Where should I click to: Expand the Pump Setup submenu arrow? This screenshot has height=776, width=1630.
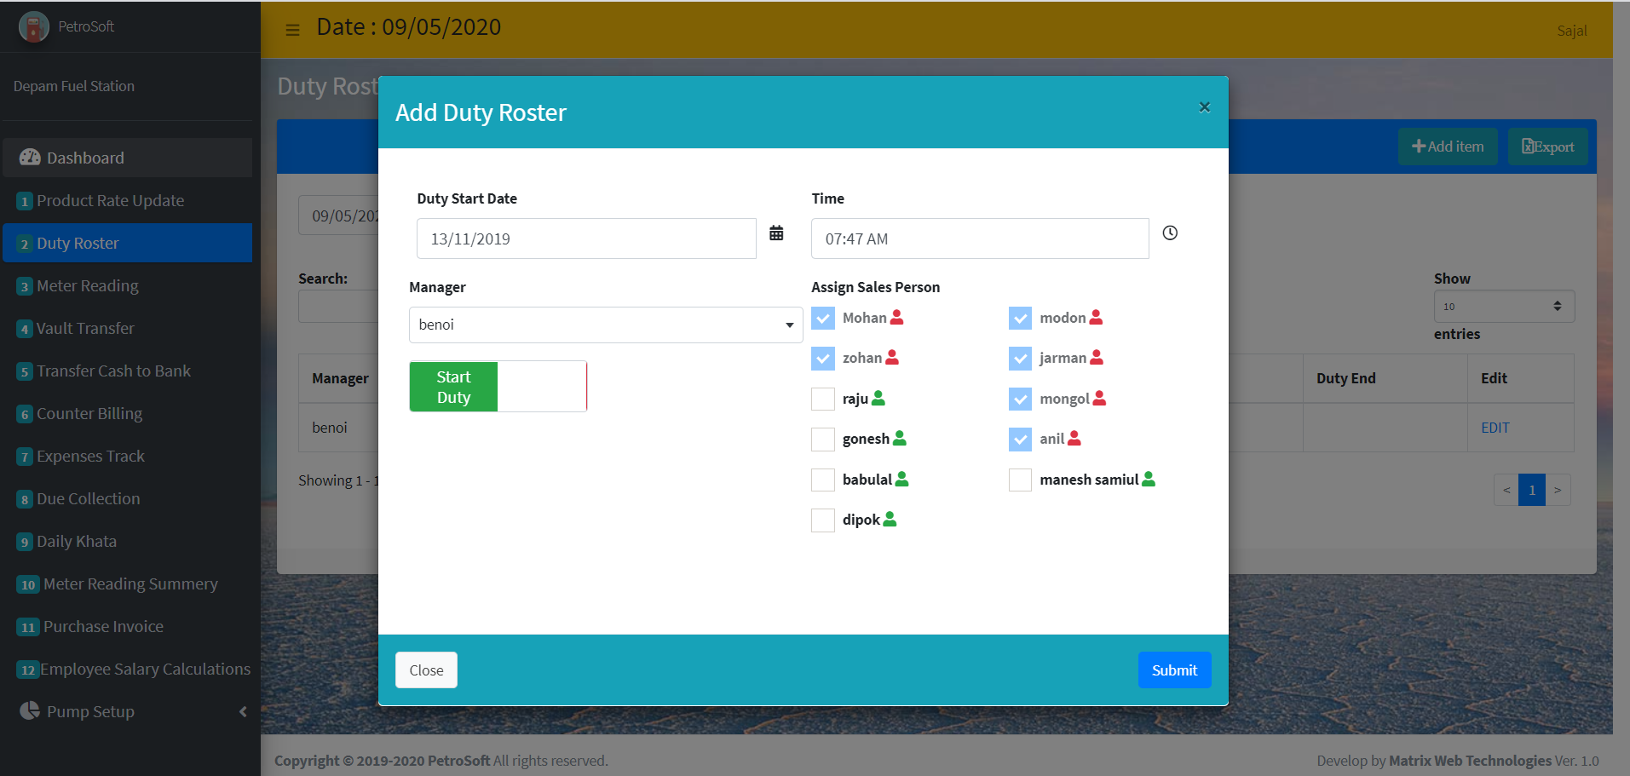click(x=243, y=711)
